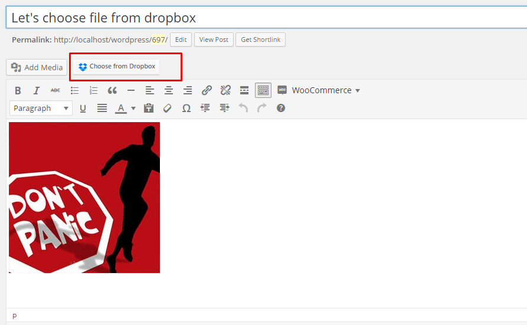Toggle the toolbar kitchen sink button
Image resolution: width=527 pixels, height=325 pixels.
[x=263, y=90]
